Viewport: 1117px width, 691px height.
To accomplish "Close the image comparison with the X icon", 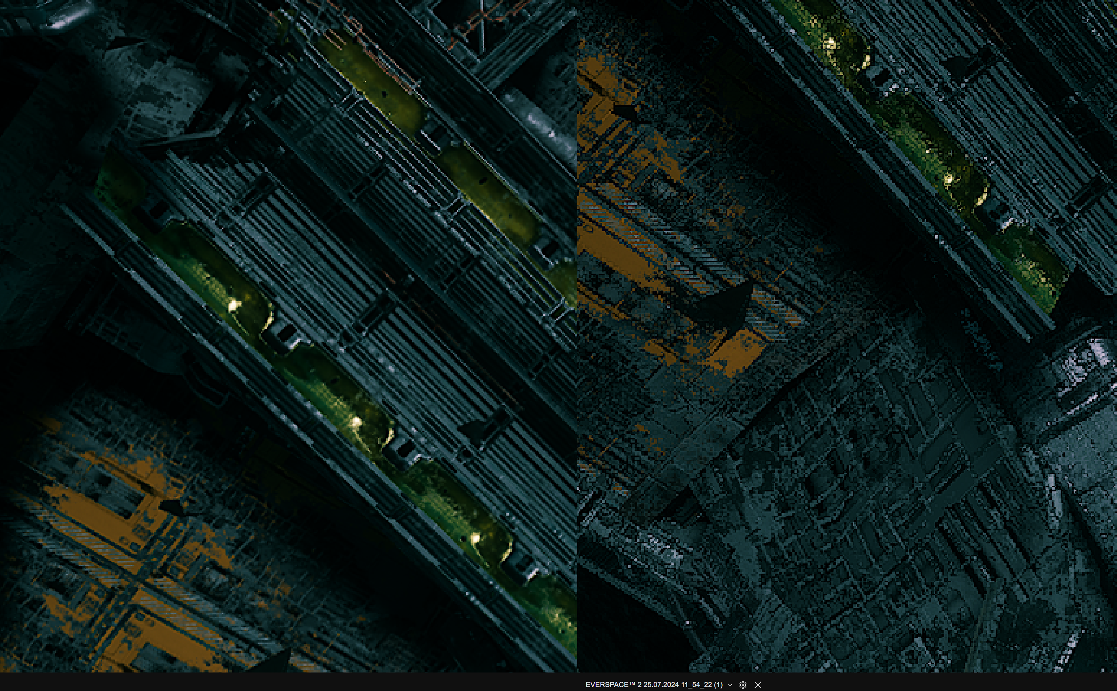I will coord(758,685).
